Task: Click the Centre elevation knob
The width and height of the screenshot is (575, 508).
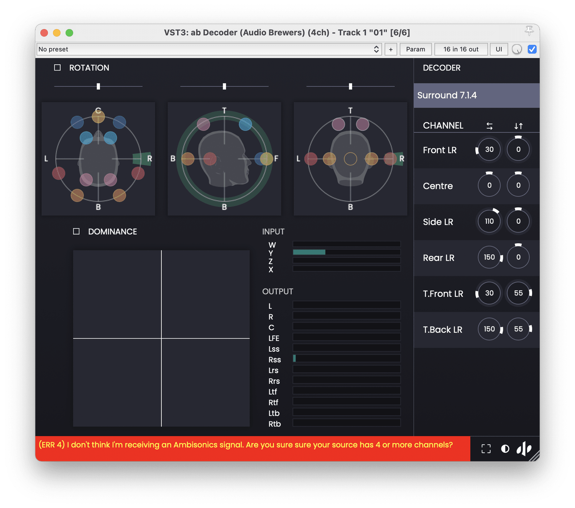Action: [x=518, y=185]
